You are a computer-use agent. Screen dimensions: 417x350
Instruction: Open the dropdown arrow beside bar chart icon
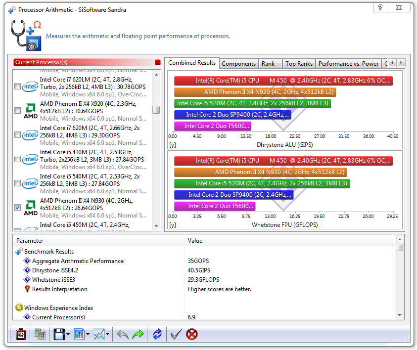88,334
